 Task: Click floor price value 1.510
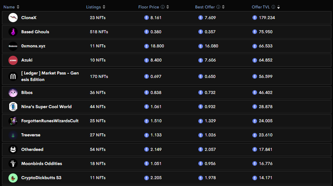click(156, 121)
